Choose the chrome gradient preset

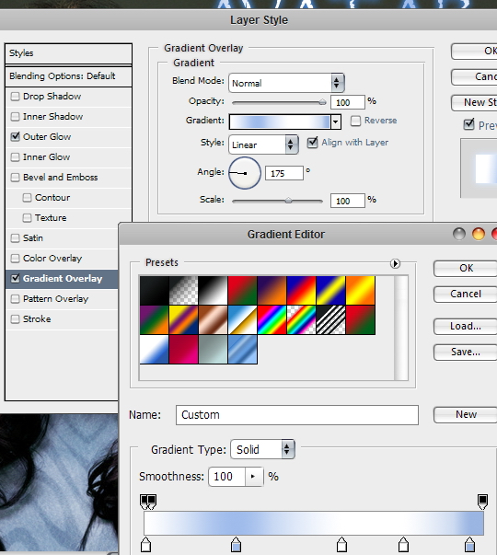click(242, 320)
